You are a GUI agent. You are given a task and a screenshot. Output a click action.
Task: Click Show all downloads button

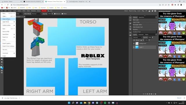(179, 98)
